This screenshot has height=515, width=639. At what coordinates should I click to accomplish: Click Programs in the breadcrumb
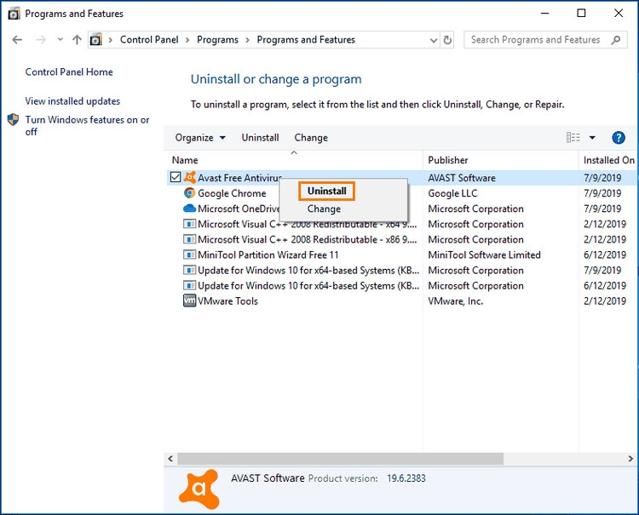click(217, 40)
